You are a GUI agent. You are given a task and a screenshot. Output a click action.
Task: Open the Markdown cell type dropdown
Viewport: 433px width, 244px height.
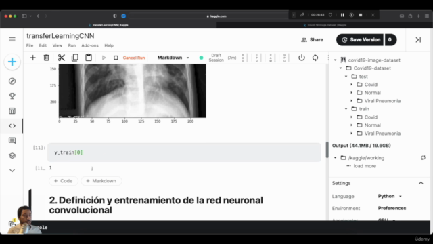click(x=173, y=58)
